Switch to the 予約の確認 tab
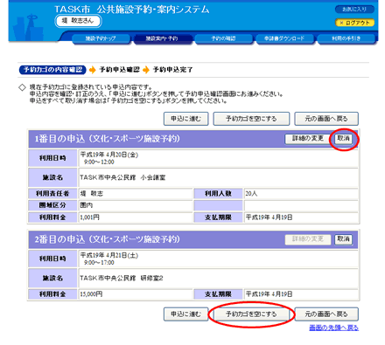This screenshot has height=345, width=385. (x=223, y=38)
